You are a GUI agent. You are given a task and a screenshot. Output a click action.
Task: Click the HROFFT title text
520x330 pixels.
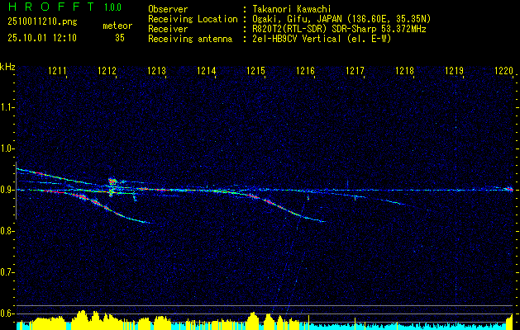pyautogui.click(x=51, y=7)
